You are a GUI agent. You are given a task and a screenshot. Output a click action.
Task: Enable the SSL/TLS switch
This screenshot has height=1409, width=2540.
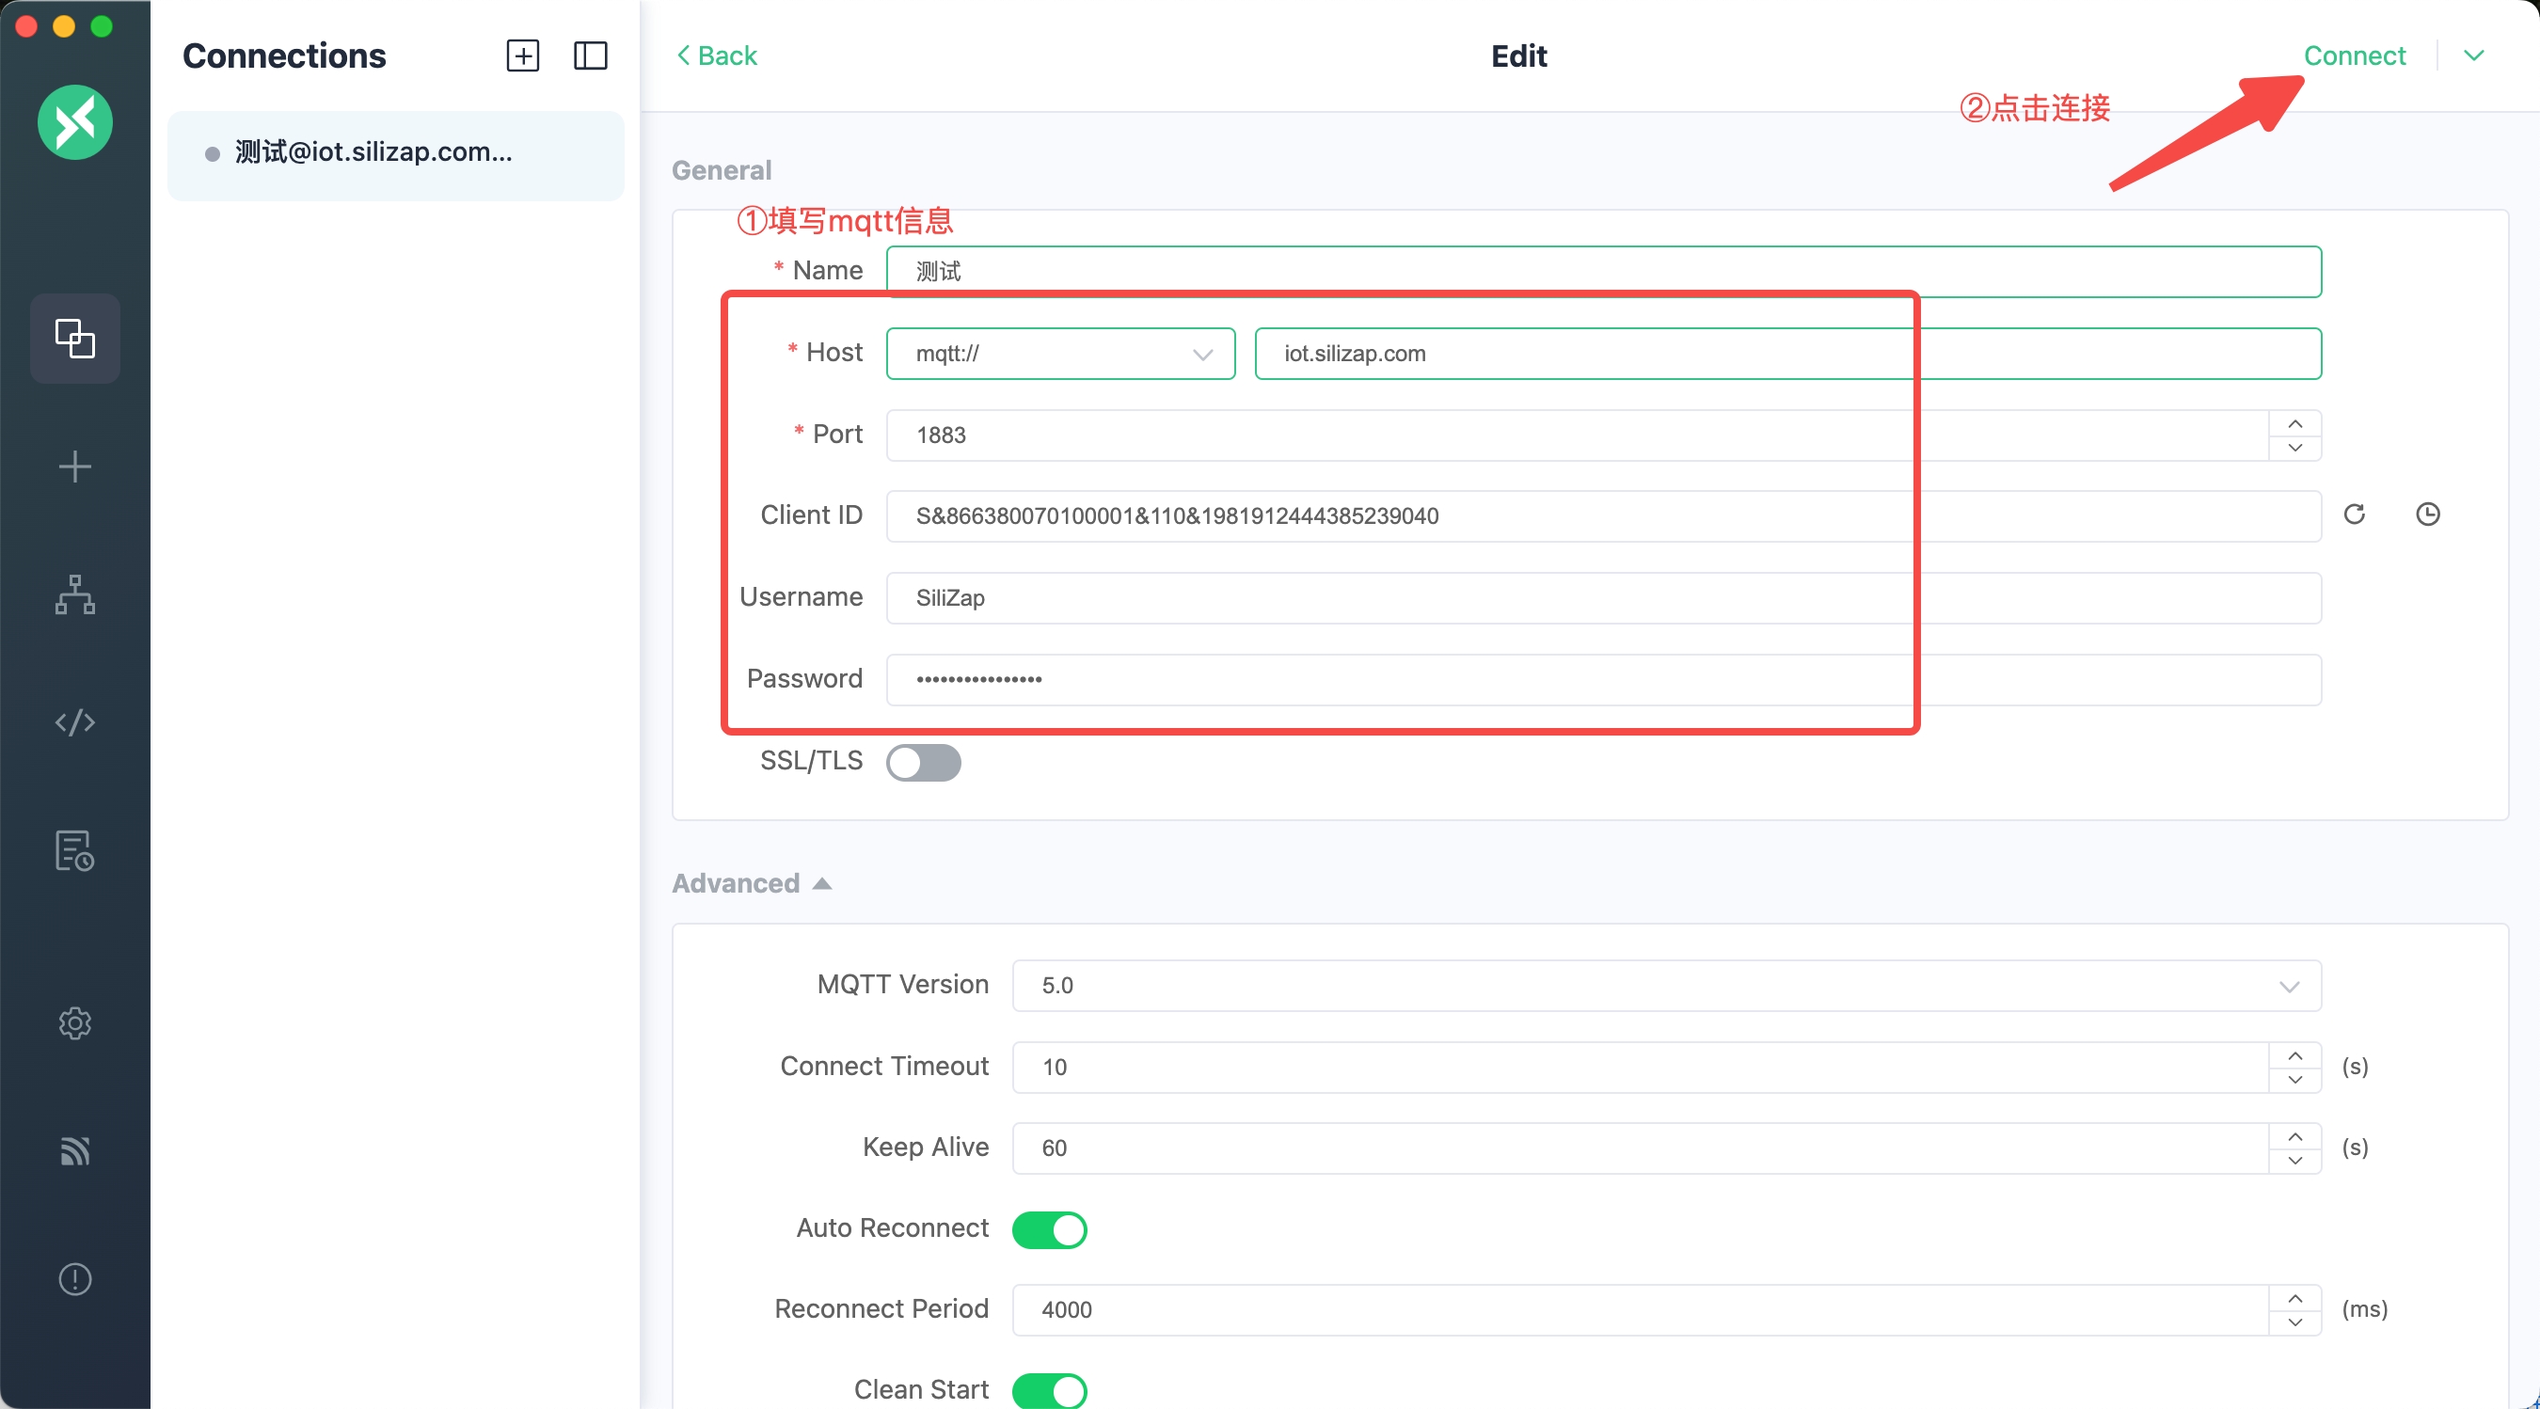tap(923, 762)
